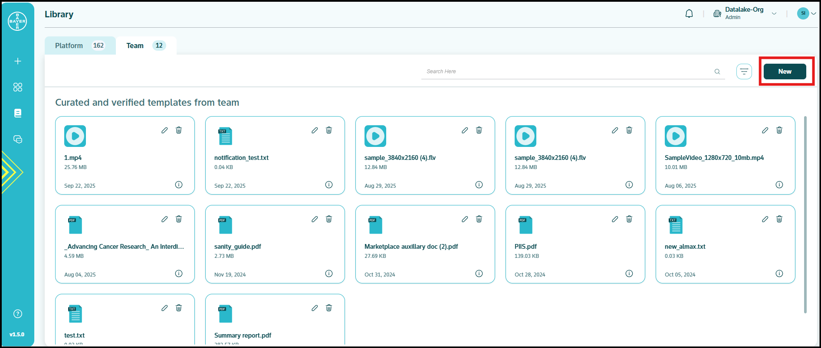
Task: Open the apps grid sidebar icon
Action: coord(18,87)
